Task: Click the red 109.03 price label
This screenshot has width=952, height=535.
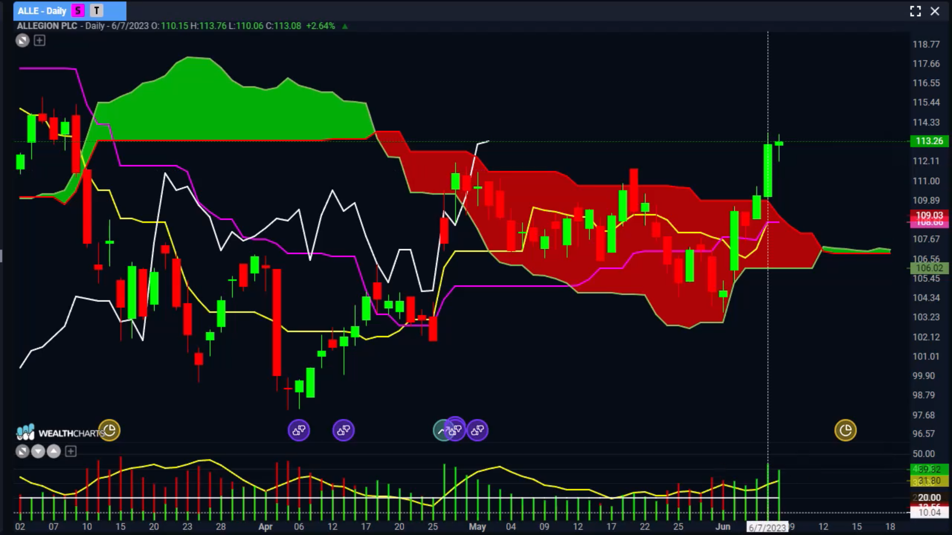Action: pos(929,215)
